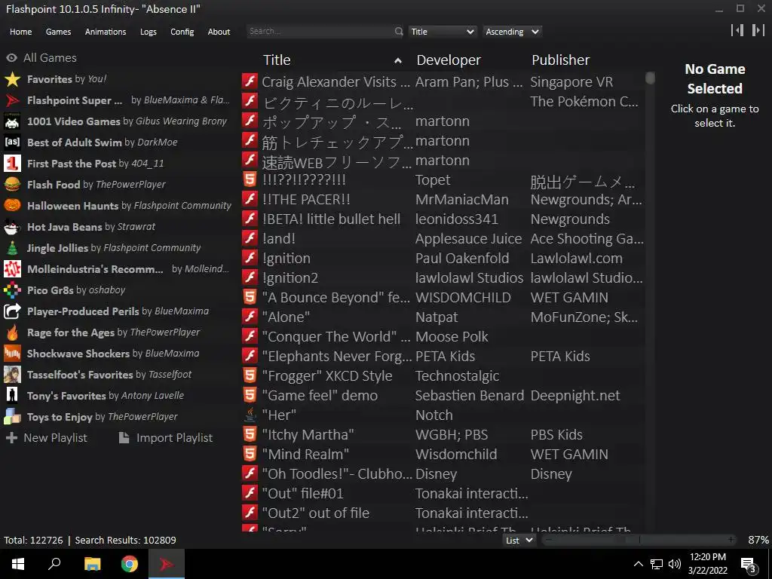Open the Favorites playlist star icon
The height and width of the screenshot is (579, 772).
[12, 79]
